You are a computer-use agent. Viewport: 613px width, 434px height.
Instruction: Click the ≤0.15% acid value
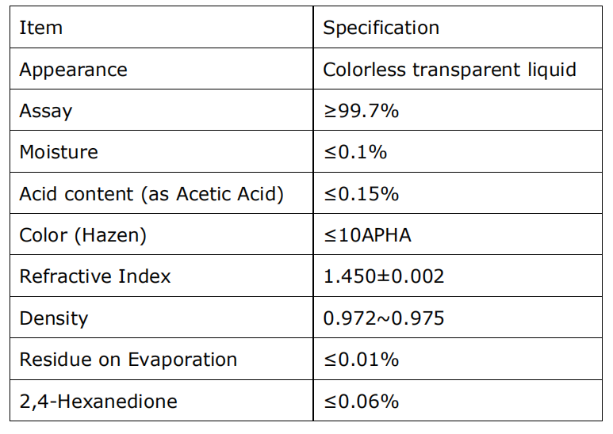point(362,194)
